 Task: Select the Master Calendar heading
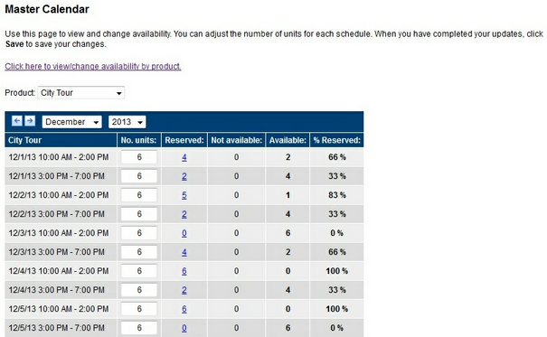coord(47,9)
